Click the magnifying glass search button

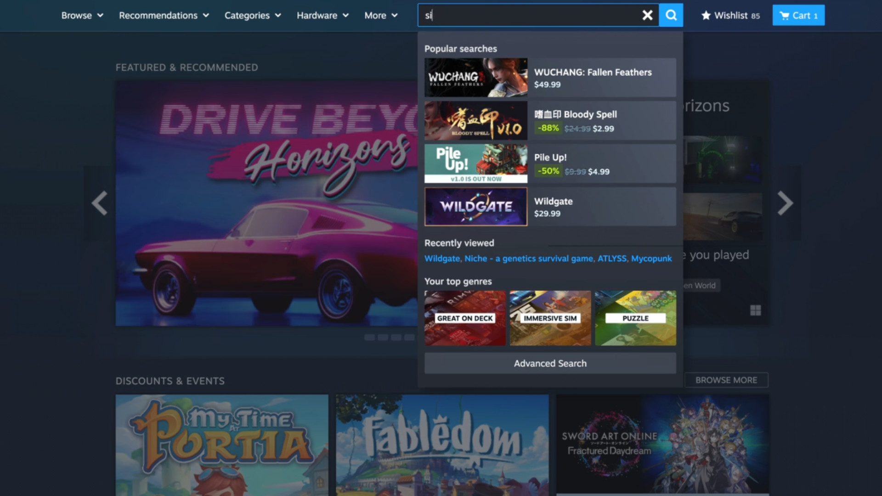671,15
